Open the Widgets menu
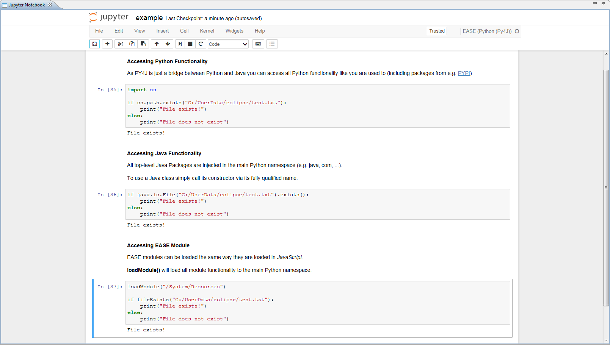 (234, 31)
